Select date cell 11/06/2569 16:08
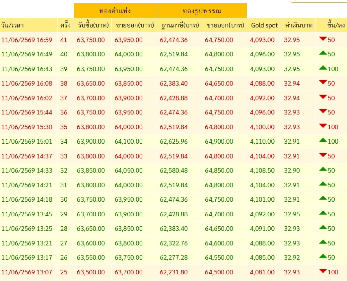The width and height of the screenshot is (347, 281). (x=27, y=83)
